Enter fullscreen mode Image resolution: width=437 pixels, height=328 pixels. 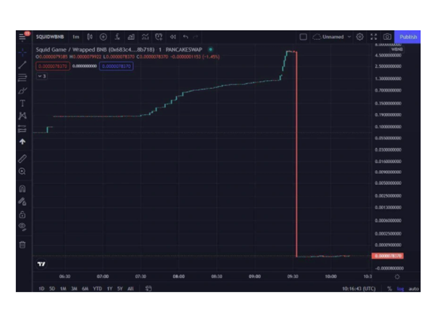tap(374, 37)
